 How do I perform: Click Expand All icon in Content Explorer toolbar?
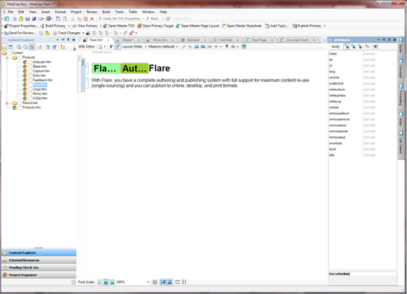point(19,47)
